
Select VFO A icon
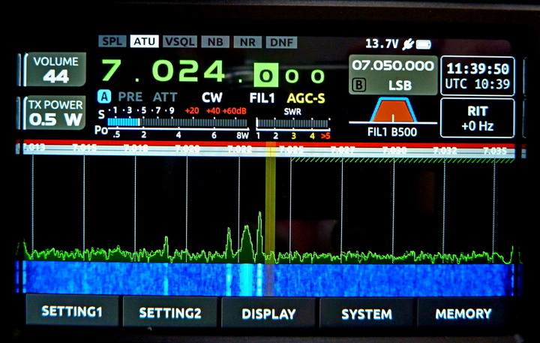(x=104, y=97)
